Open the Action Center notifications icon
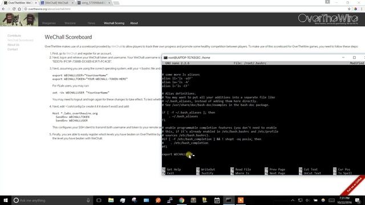This screenshot has width=365, height=205. pos(358,200)
